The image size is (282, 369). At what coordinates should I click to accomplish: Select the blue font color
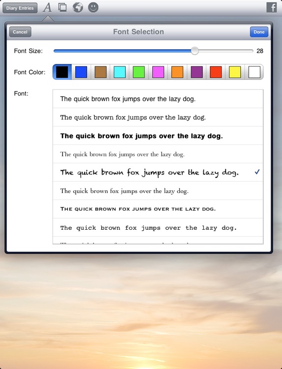coord(81,72)
